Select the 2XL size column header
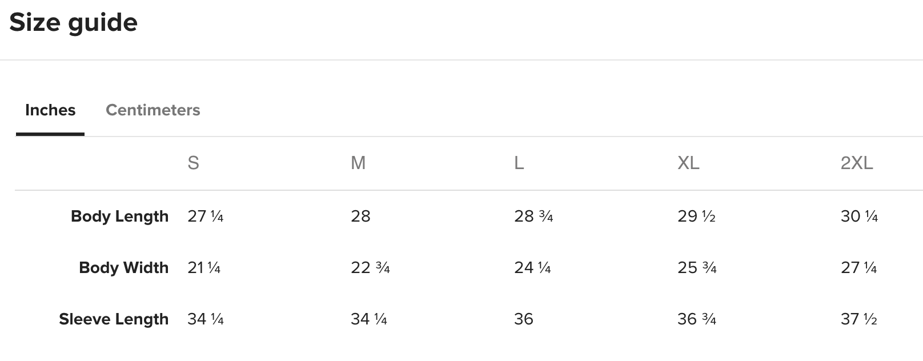 click(857, 163)
